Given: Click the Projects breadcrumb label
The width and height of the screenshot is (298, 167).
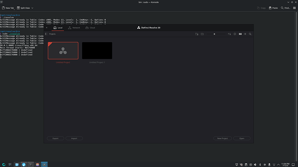Looking at the screenshot, I should [52, 34].
